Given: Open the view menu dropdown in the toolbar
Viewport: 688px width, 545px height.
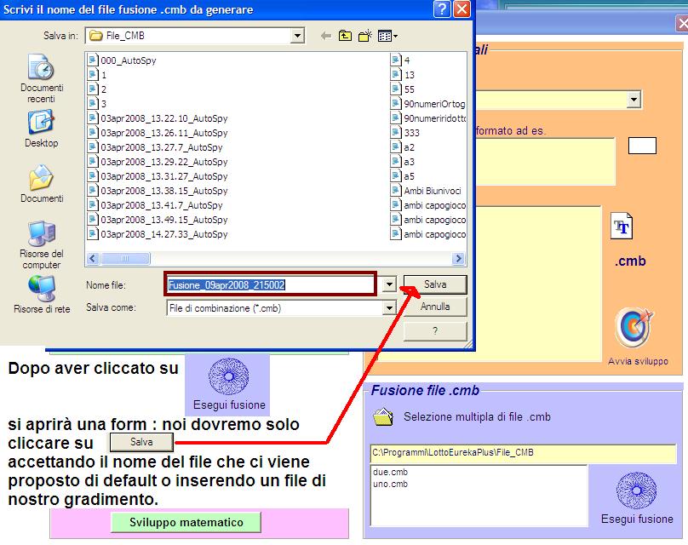Looking at the screenshot, I should (x=387, y=36).
